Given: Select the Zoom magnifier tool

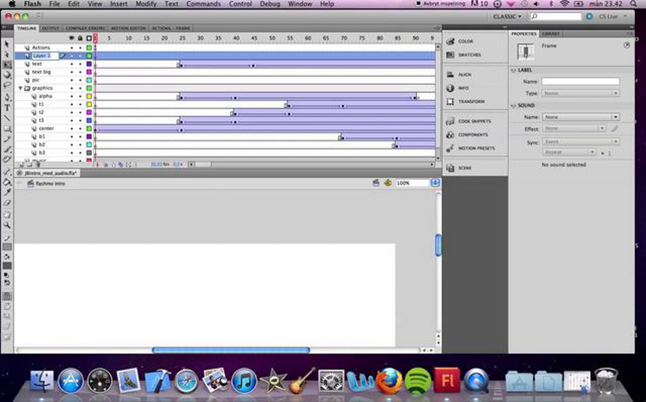Looking at the screenshot, I should [x=7, y=225].
